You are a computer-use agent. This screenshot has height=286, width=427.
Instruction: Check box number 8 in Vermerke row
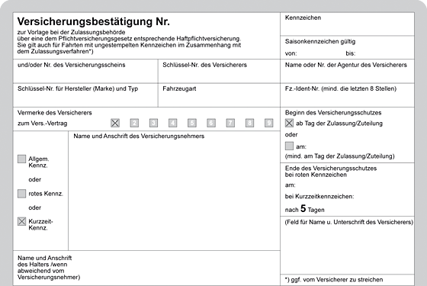click(249, 123)
